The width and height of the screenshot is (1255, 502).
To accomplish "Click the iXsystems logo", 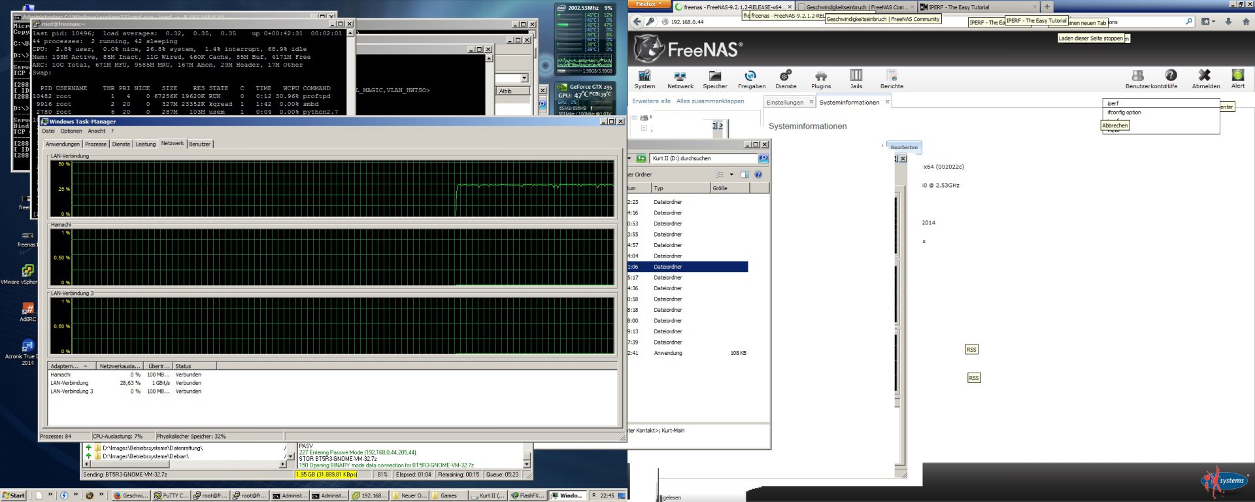I will [x=1224, y=481].
